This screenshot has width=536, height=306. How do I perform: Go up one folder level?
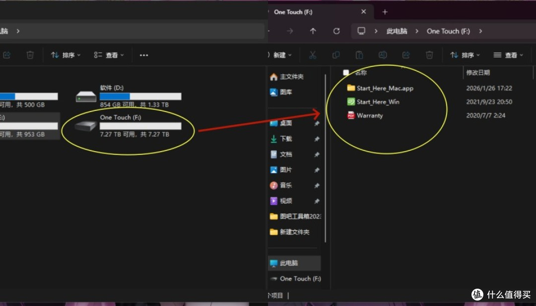tap(313, 31)
